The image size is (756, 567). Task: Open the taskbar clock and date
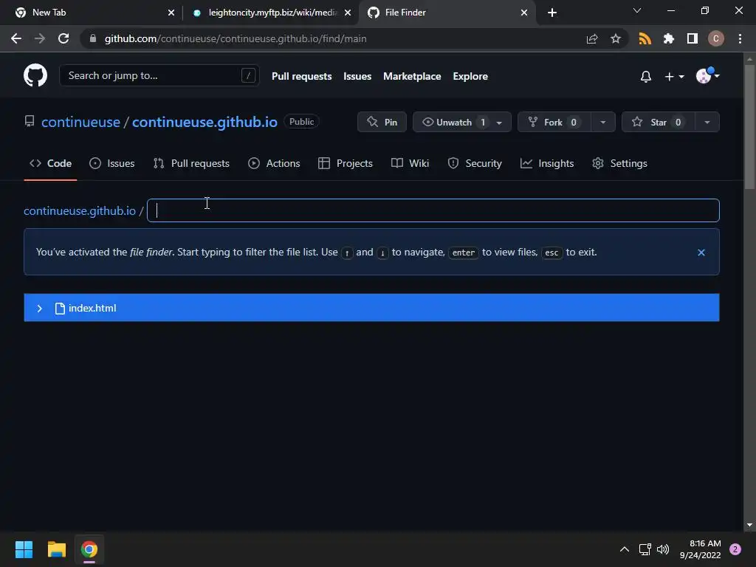(x=700, y=549)
